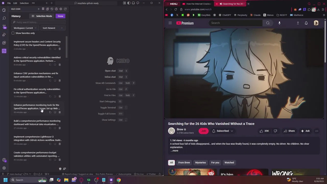Open YouTube notifications bell
This screenshot has height=184, width=327.
pos(306,23)
